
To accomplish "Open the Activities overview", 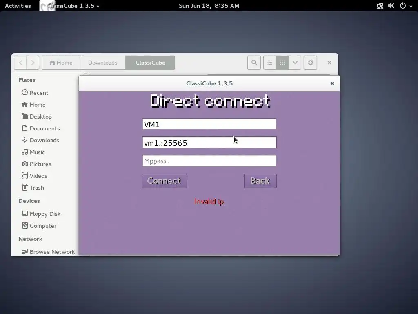I will tap(18, 6).
